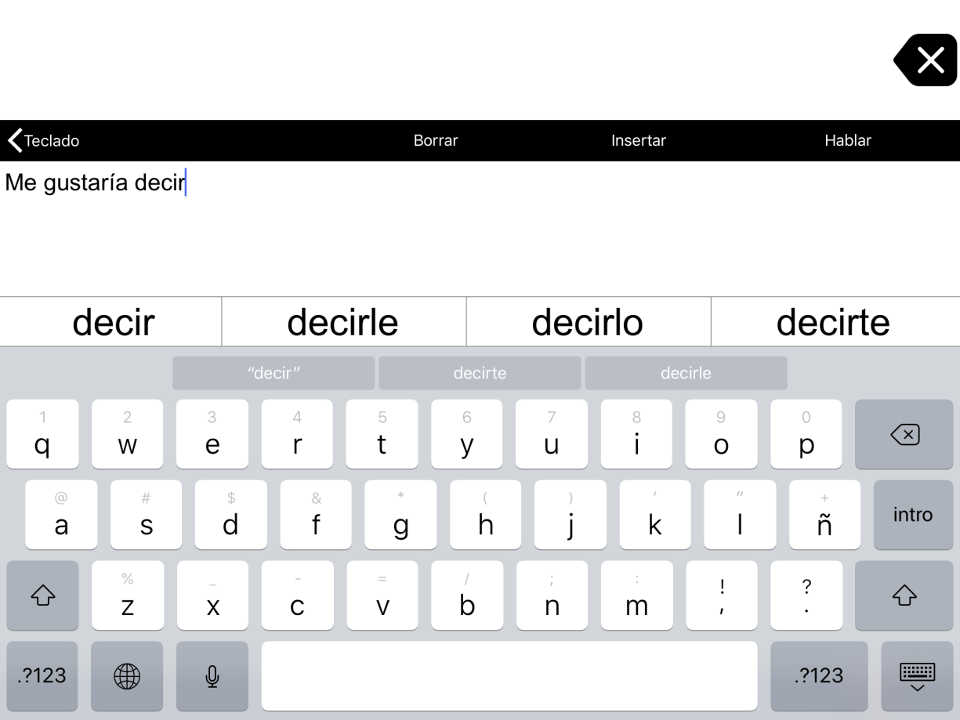Screen dimensions: 960x720
Task: Tap the o key
Action: pyautogui.click(x=721, y=434)
